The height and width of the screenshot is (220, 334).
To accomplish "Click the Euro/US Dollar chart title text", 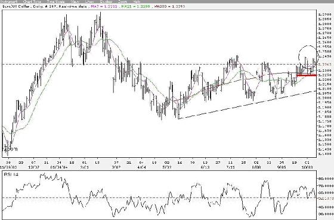I will (45, 7).
